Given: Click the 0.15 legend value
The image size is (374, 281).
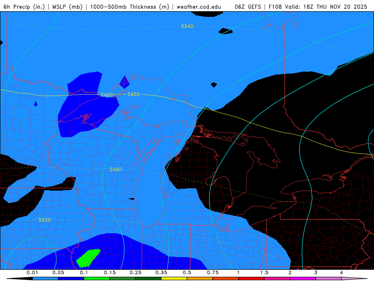Looking at the screenshot, I should pyautogui.click(x=110, y=273).
